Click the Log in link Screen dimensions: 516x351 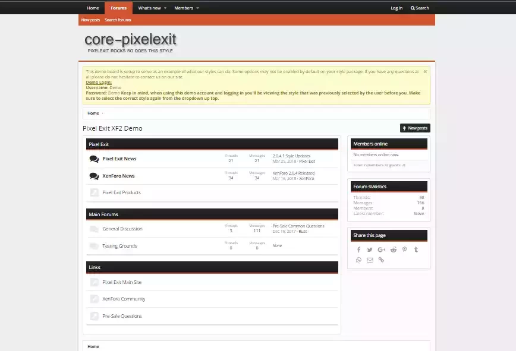point(397,8)
